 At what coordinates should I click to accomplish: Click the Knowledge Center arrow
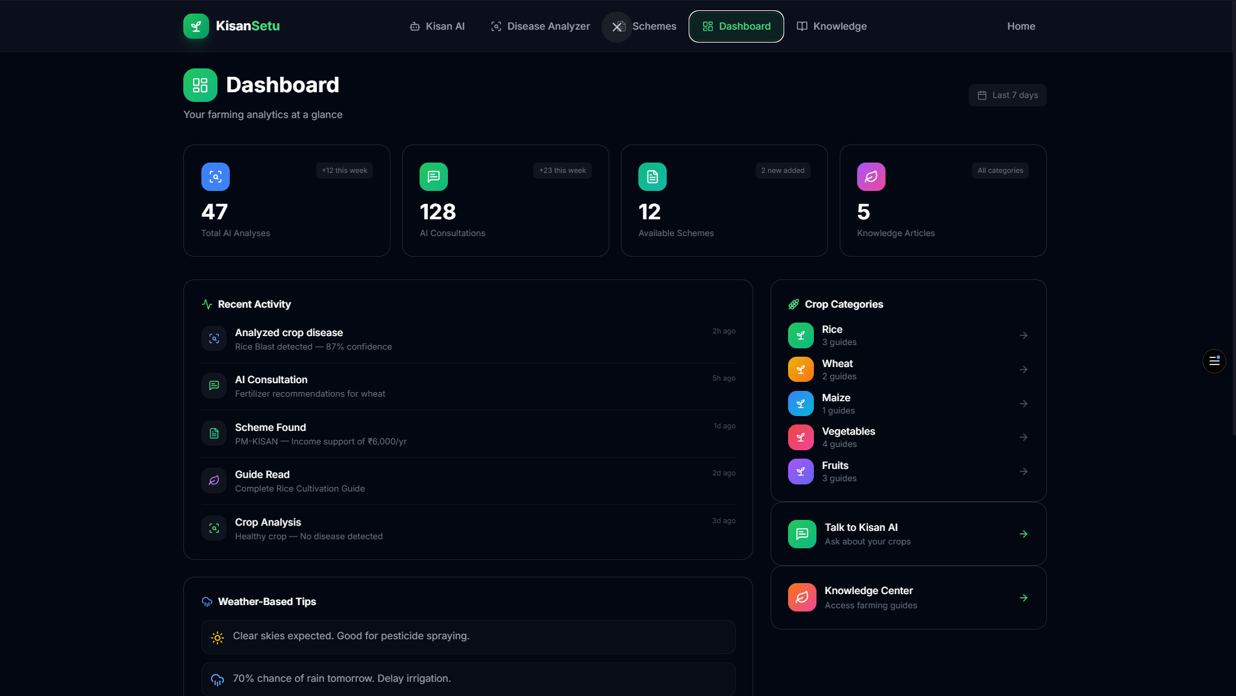point(1024,598)
